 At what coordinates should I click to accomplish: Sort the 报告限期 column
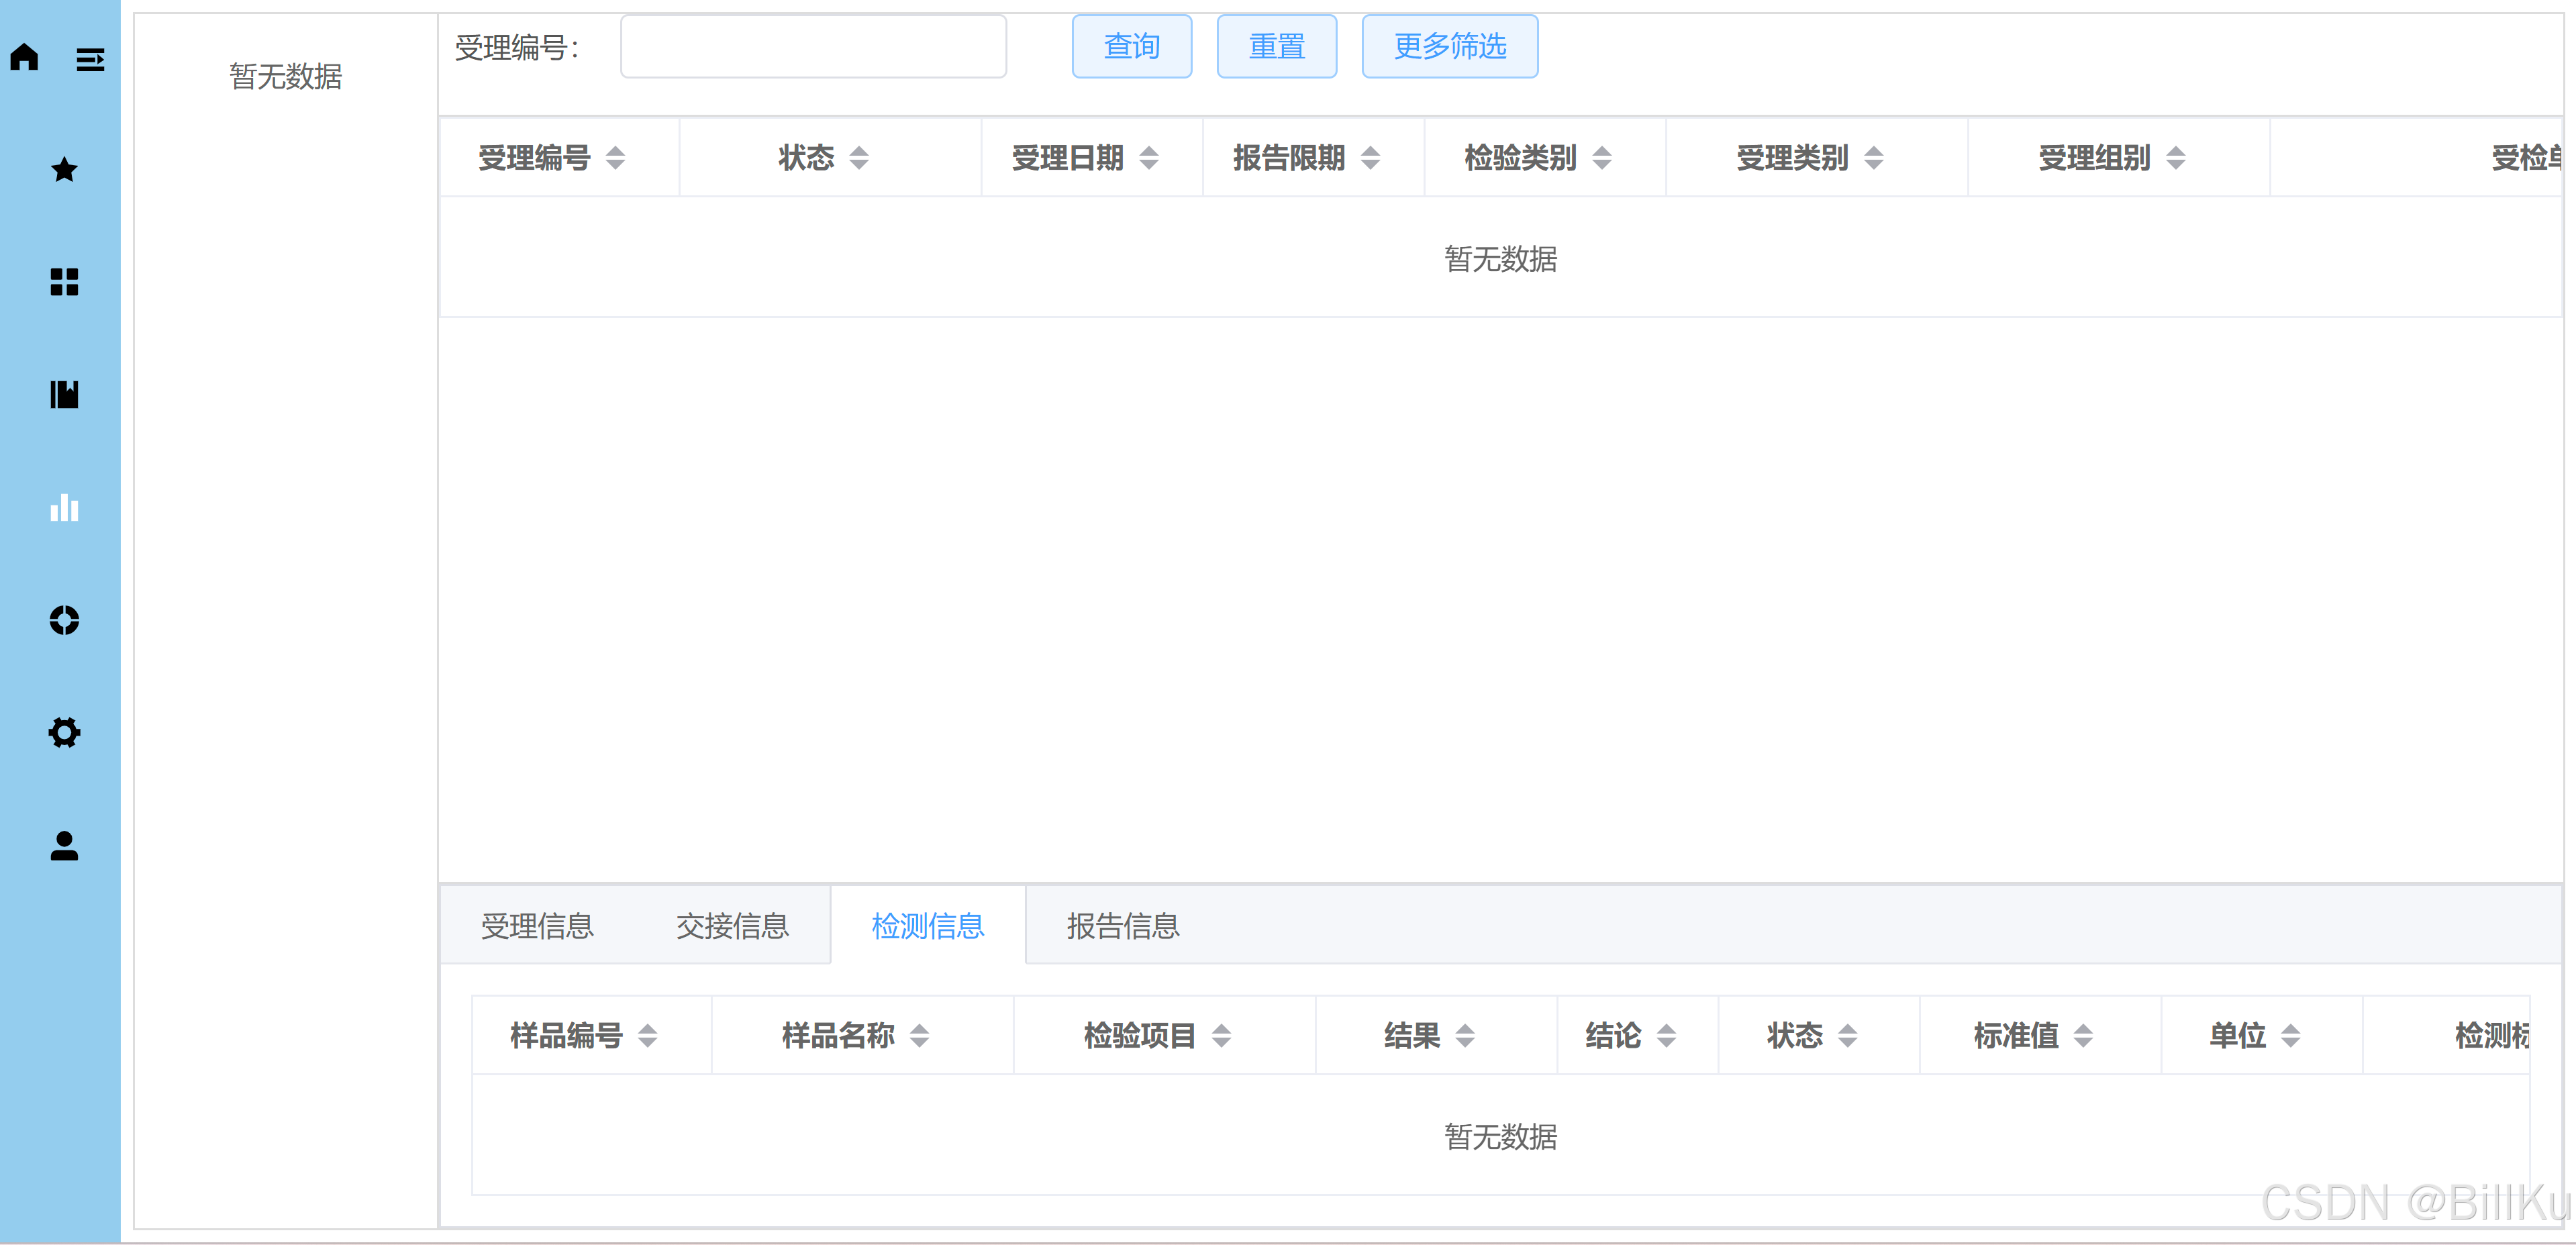[1370, 157]
